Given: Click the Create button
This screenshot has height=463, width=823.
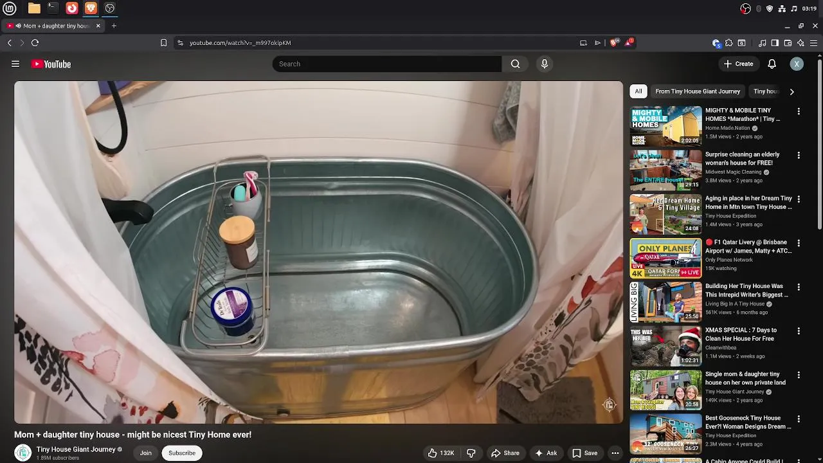Looking at the screenshot, I should click(x=738, y=64).
